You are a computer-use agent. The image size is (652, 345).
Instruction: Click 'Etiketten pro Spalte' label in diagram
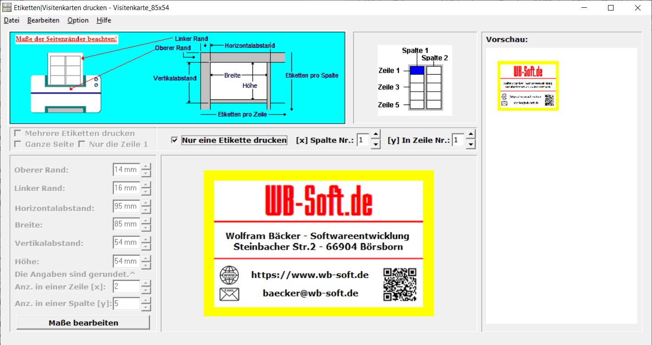[x=312, y=75]
